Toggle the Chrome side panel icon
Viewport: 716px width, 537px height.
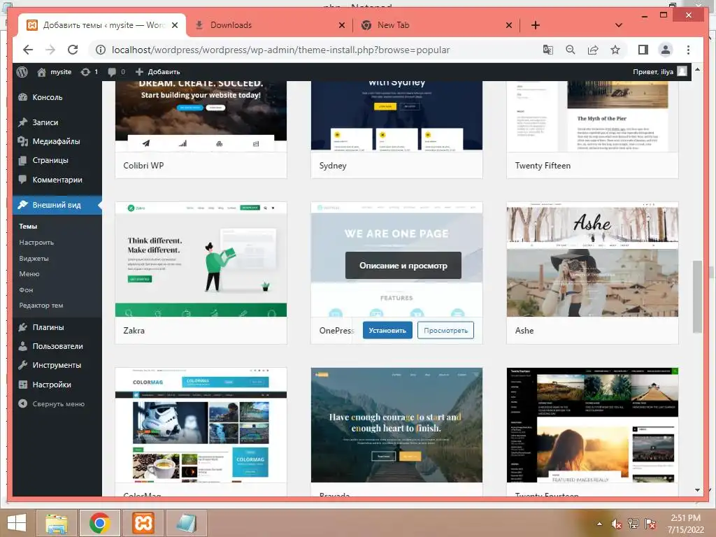(x=643, y=50)
